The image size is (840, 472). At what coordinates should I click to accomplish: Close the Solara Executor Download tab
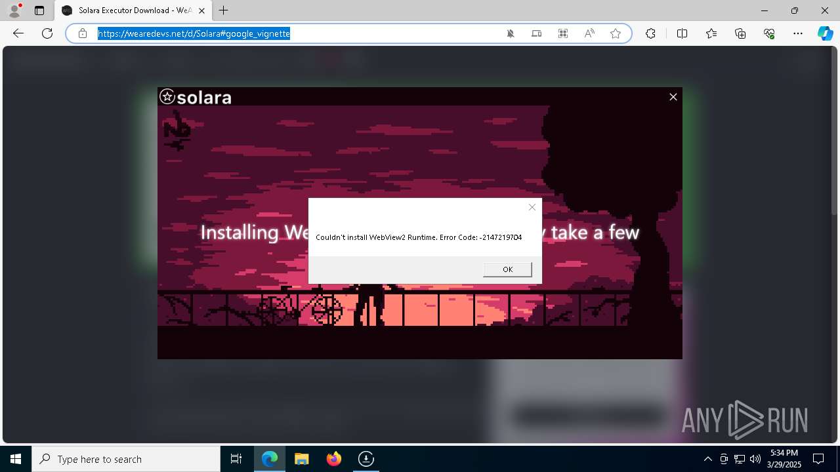(x=201, y=10)
